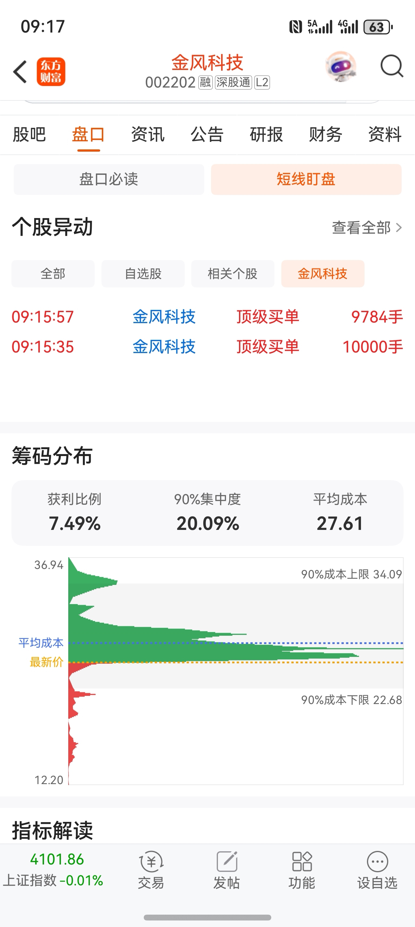Image resolution: width=415 pixels, height=927 pixels.
Task: Open the robot assistant avatar
Action: [x=341, y=67]
